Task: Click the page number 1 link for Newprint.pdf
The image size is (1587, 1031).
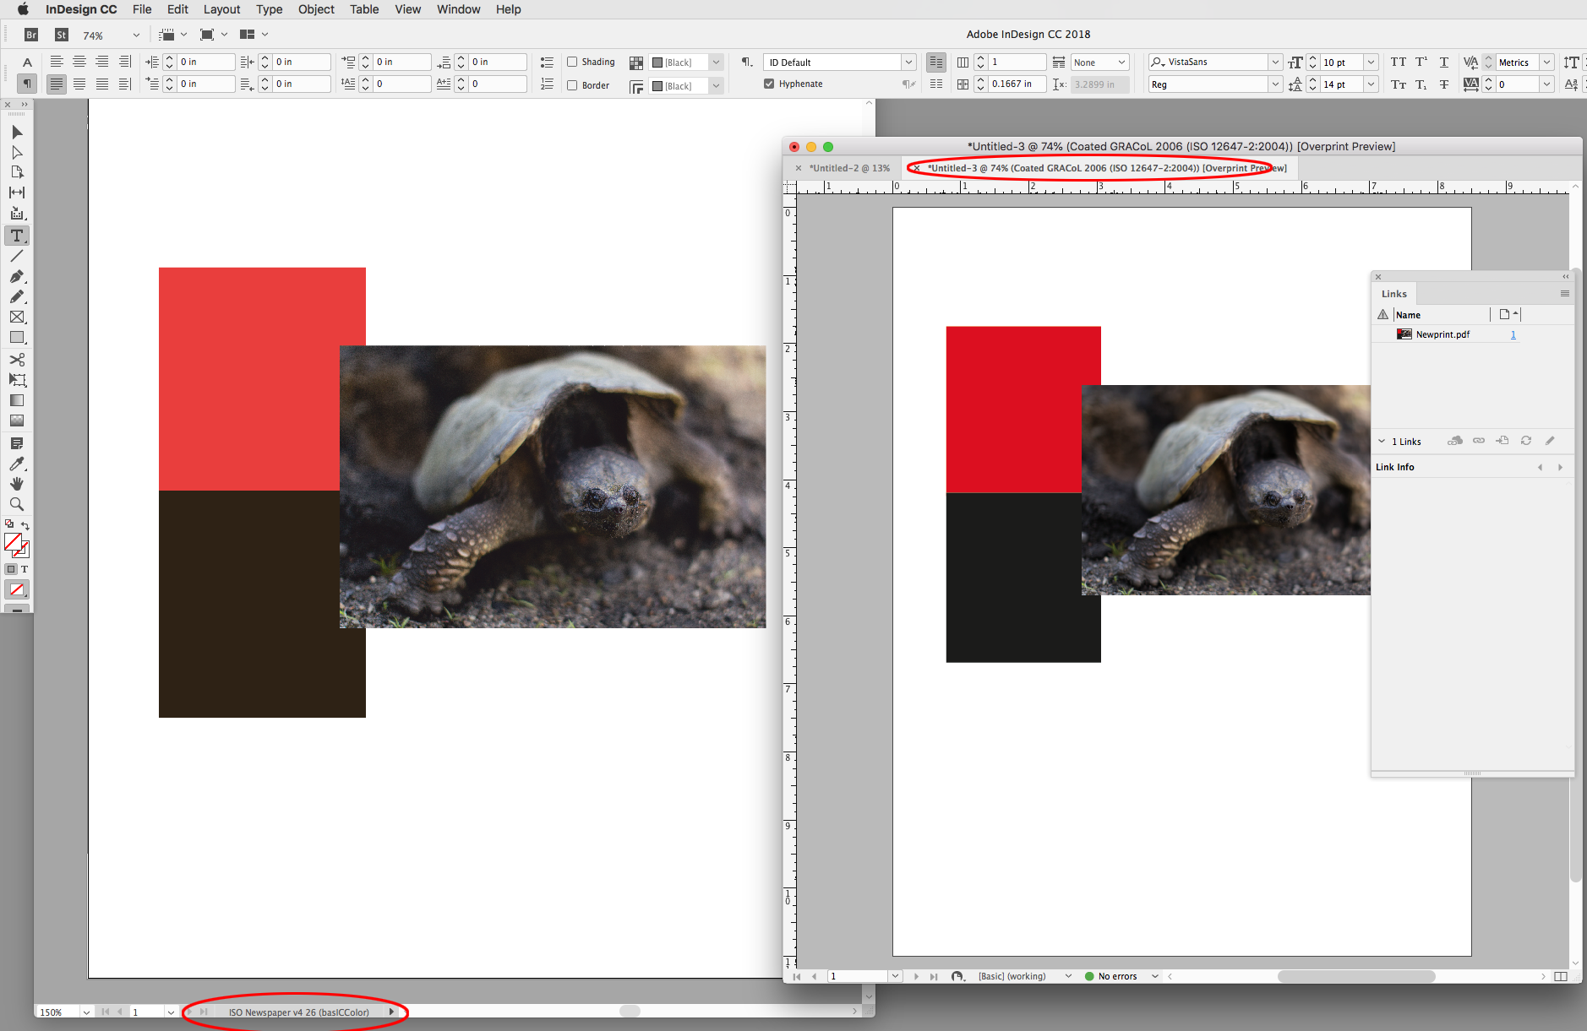Action: click(x=1513, y=334)
